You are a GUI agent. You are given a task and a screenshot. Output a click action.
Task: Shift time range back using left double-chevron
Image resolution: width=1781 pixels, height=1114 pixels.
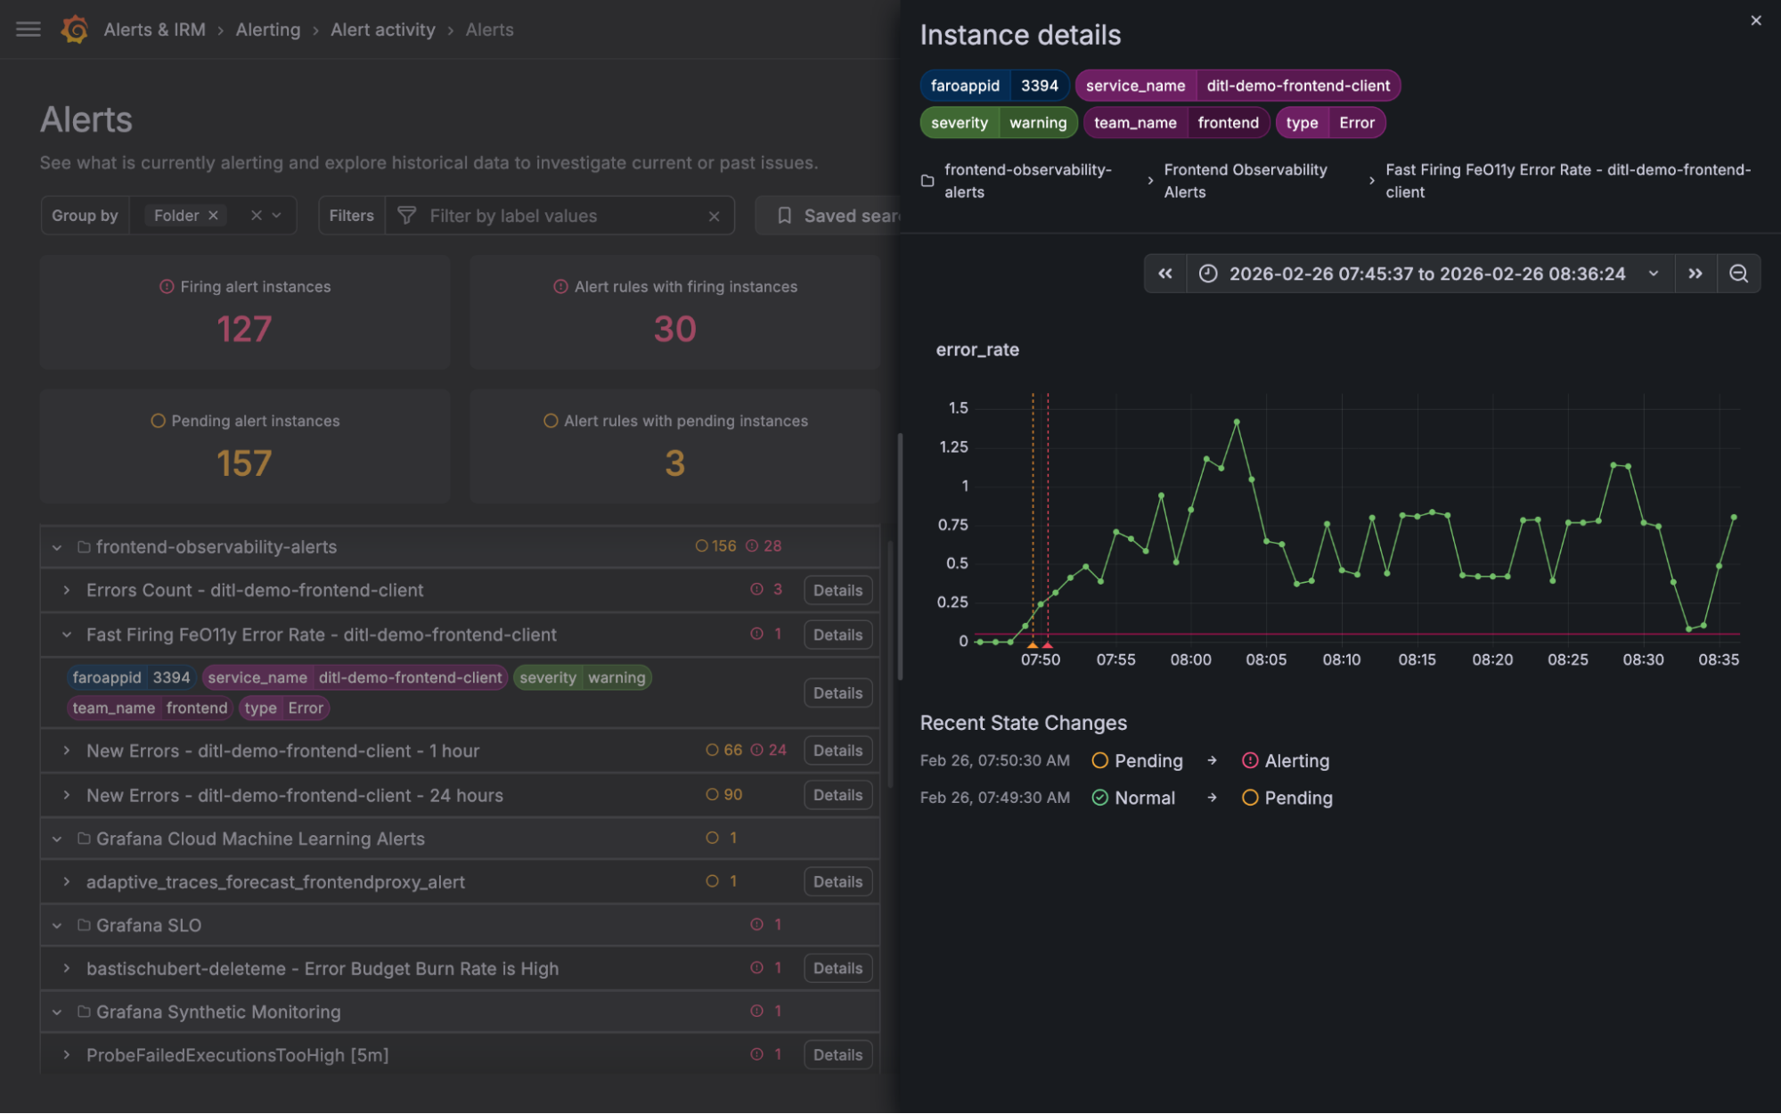point(1164,274)
